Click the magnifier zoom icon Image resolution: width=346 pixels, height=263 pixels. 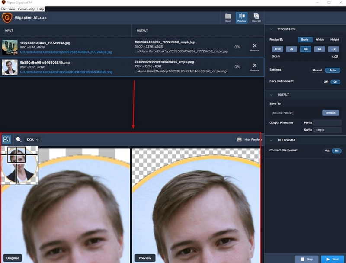[x=19, y=139]
